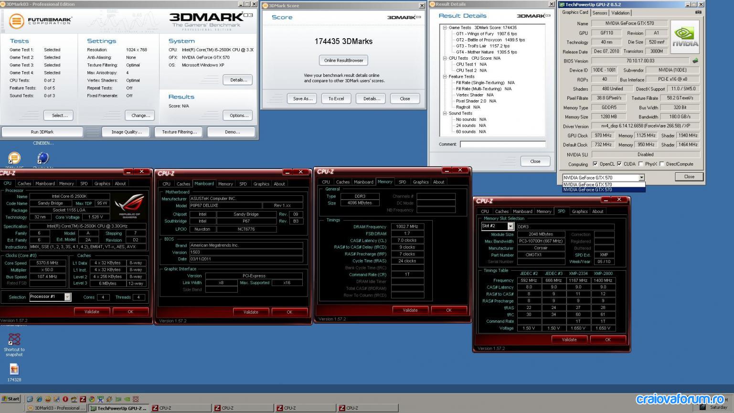Open SPD tab in the CPU-Z Mainboard window
Image resolution: width=734 pixels, height=413 pixels.
243,184
